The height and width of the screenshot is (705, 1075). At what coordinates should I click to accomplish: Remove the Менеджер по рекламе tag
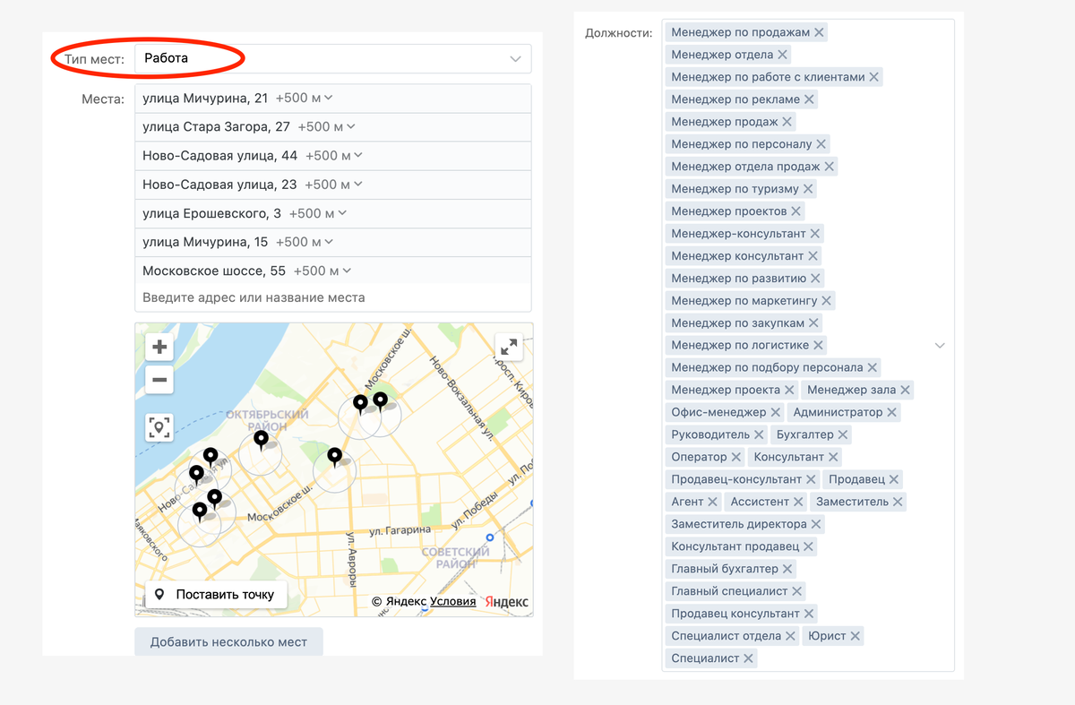[809, 99]
